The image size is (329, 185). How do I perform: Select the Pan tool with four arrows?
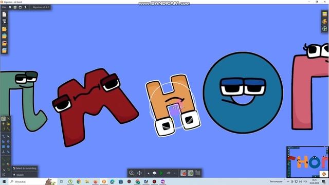tap(139, 173)
